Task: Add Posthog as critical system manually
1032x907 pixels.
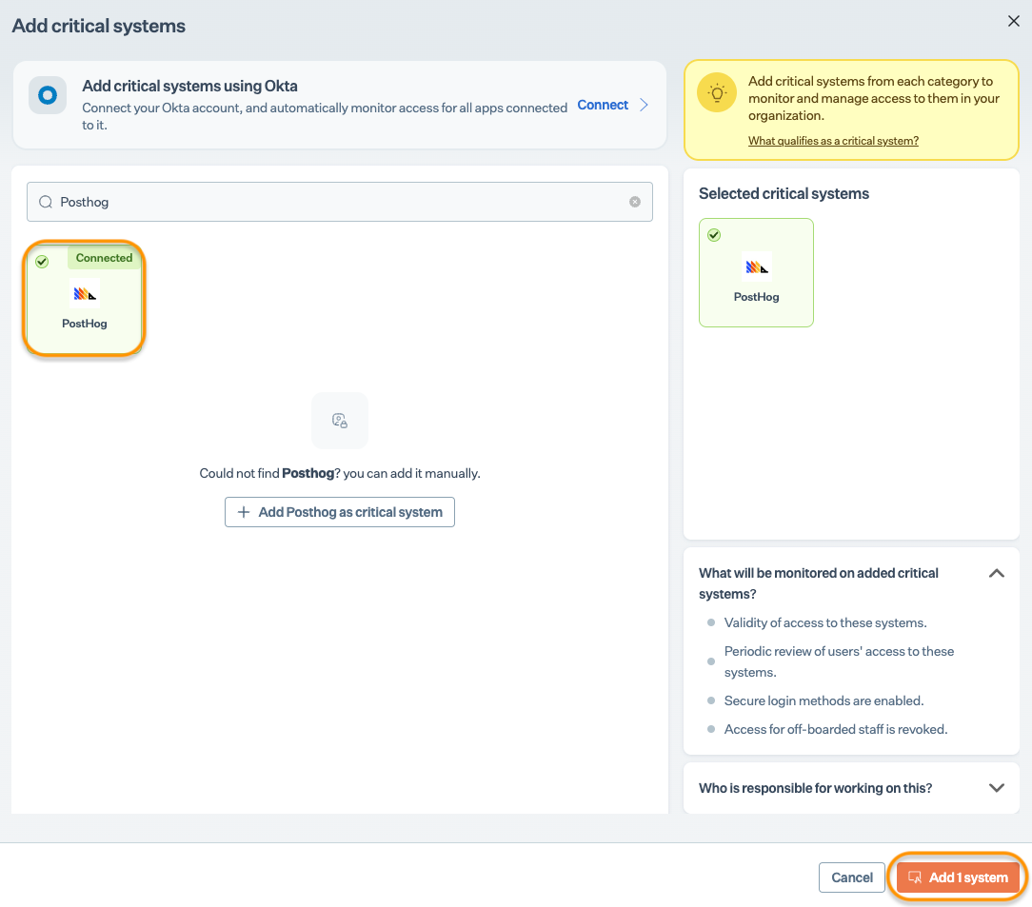Action: coord(340,512)
